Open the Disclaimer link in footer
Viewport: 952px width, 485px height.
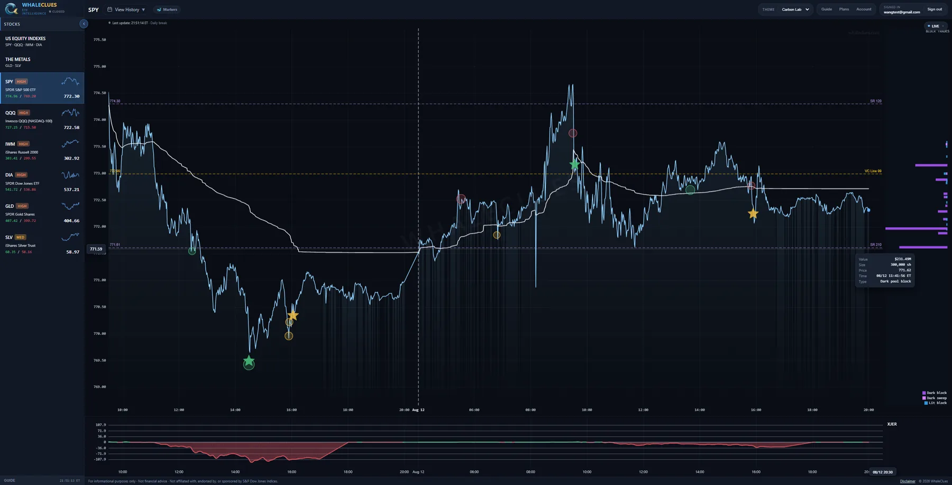(908, 481)
